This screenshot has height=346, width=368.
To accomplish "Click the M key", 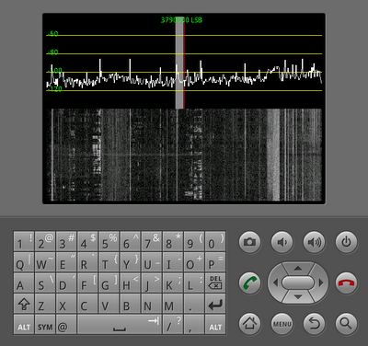I will coord(173,304).
